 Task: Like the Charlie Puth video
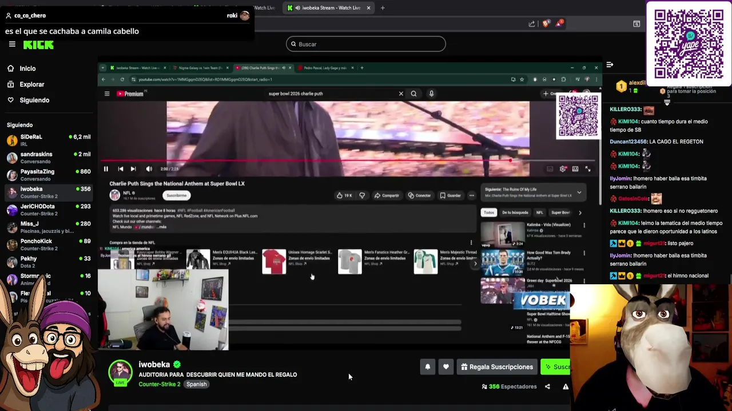point(344,195)
